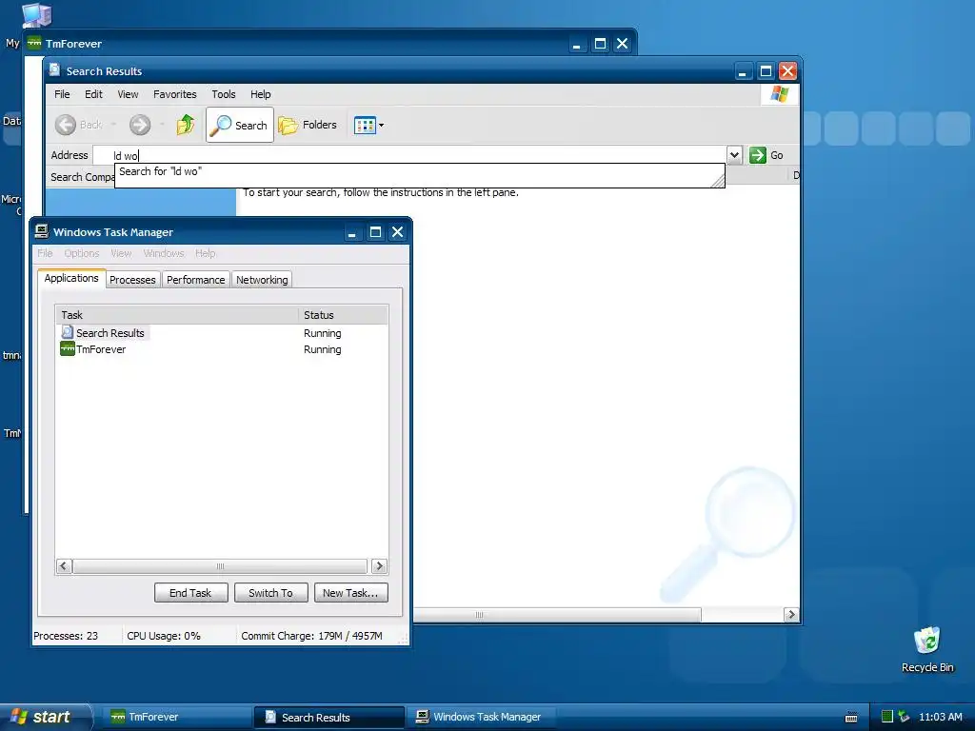Switch to the Performance tab
Screen dimensions: 975x731
[x=196, y=280]
